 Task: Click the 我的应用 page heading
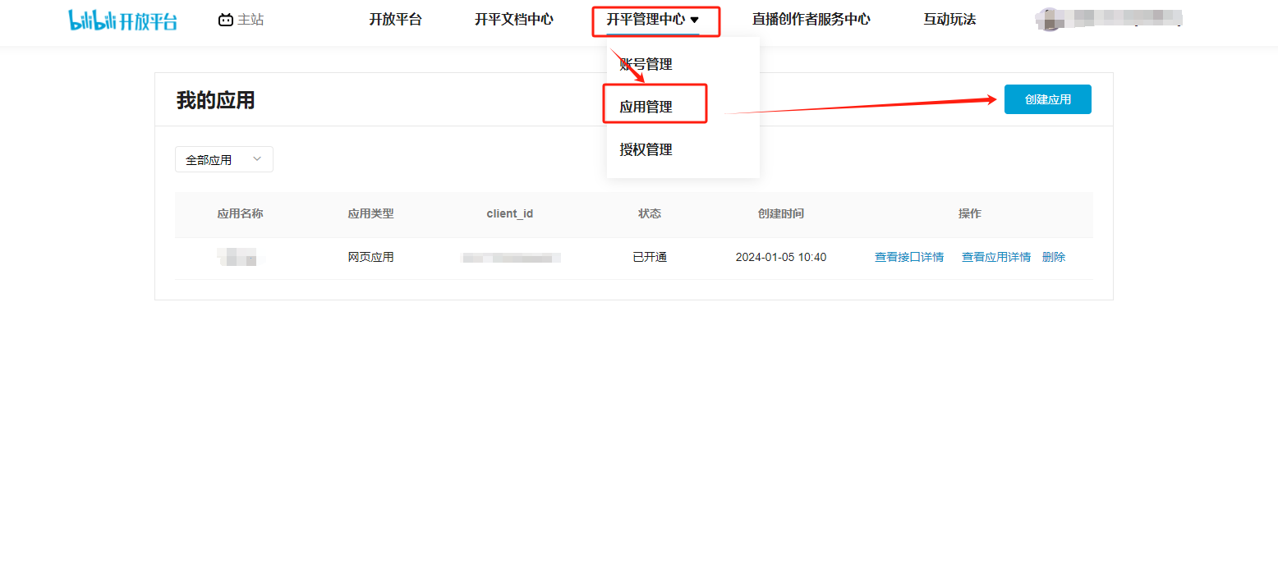click(215, 100)
